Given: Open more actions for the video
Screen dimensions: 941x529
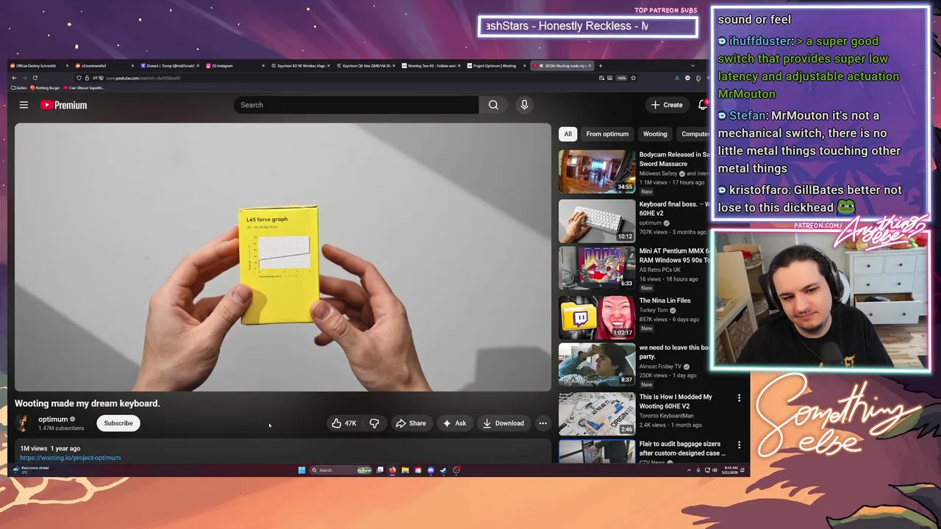Looking at the screenshot, I should 543,423.
